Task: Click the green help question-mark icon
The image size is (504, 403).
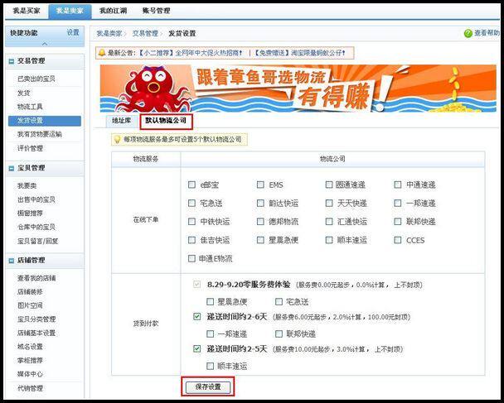Action: coord(468,33)
